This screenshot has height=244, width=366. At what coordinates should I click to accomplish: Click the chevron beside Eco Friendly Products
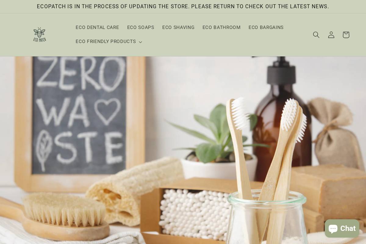[x=140, y=42]
